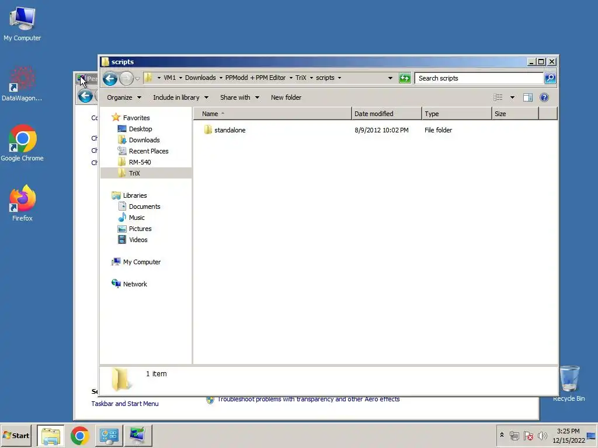Open the Recycle Bin
This screenshot has width=598, height=448.
569,383
